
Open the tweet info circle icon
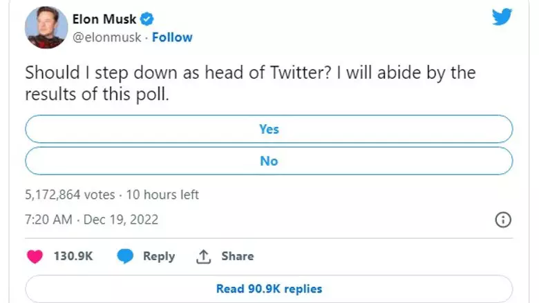[504, 220]
